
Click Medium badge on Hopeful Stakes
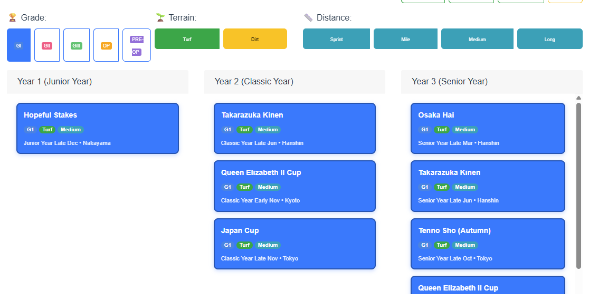[71, 130]
